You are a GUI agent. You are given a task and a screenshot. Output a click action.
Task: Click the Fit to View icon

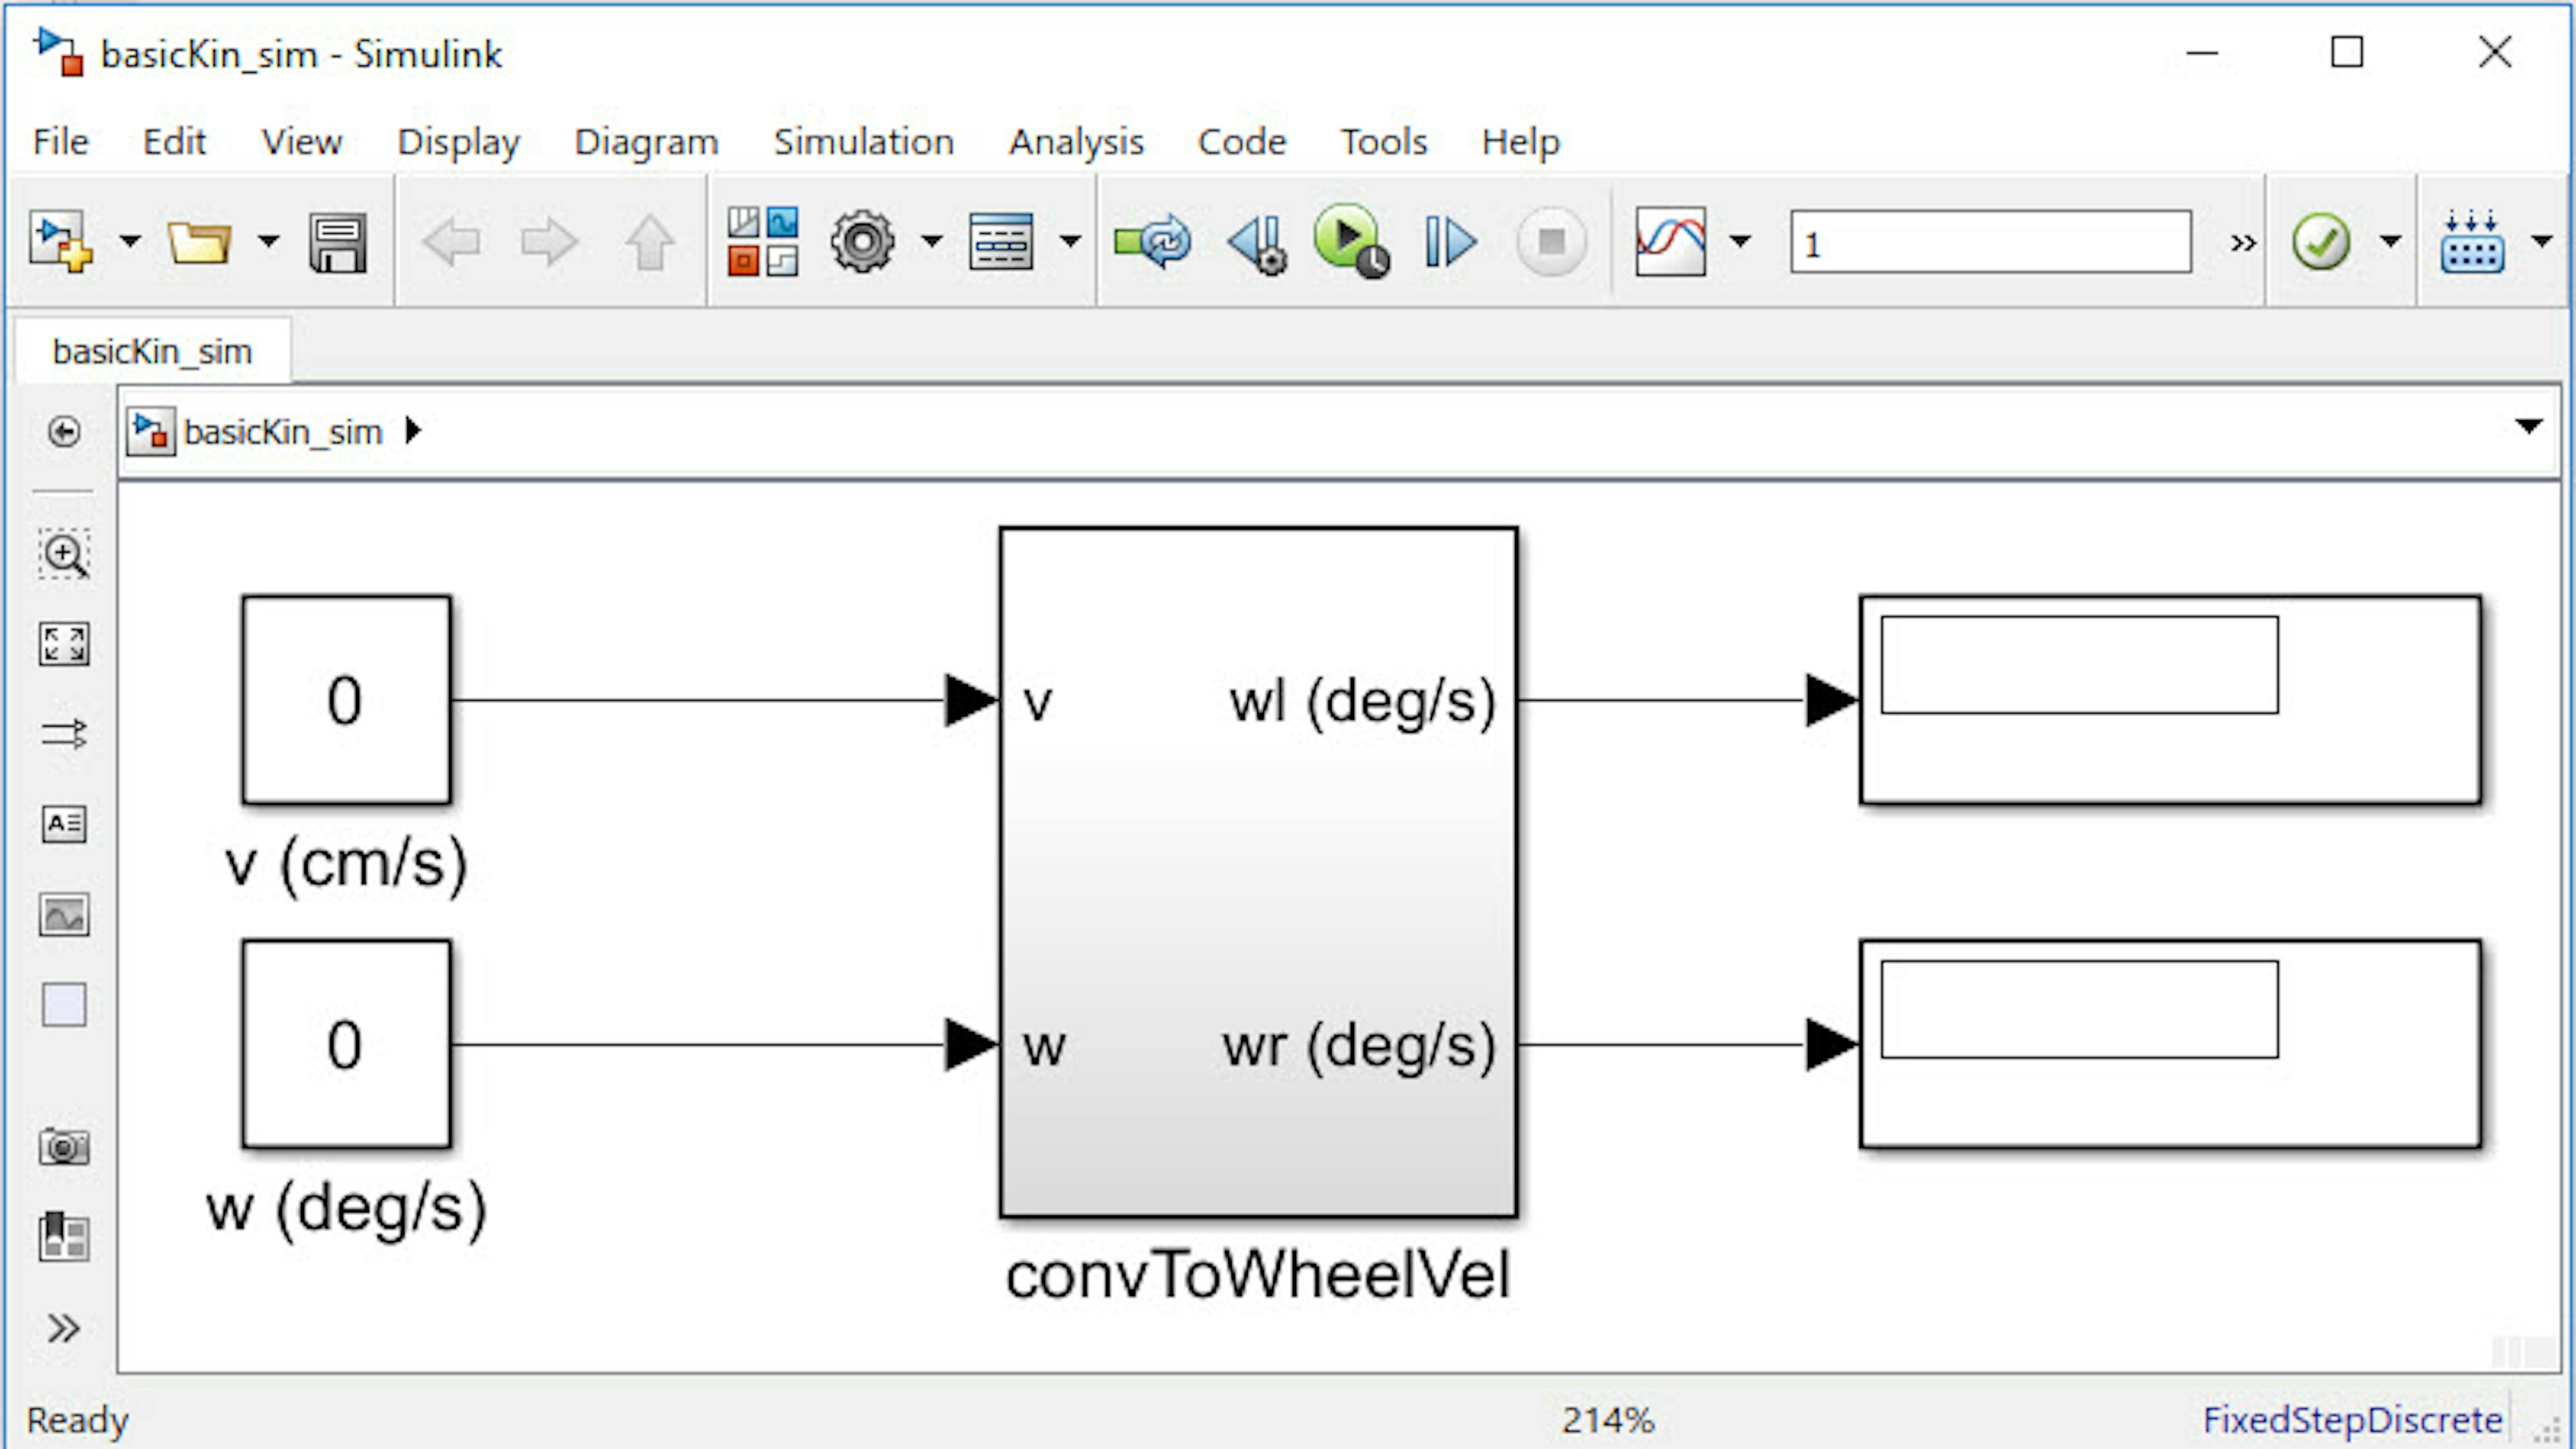pyautogui.click(x=64, y=644)
